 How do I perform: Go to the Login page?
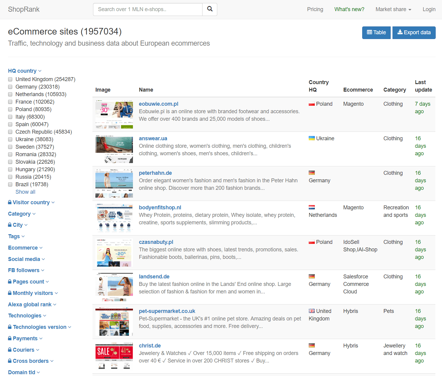[x=429, y=9]
